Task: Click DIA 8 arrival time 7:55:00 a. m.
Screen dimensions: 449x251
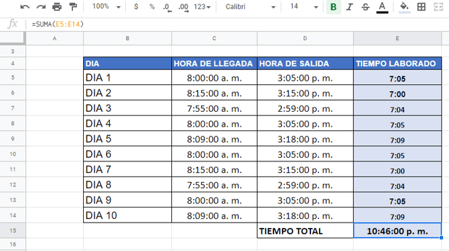Action: [214, 185]
